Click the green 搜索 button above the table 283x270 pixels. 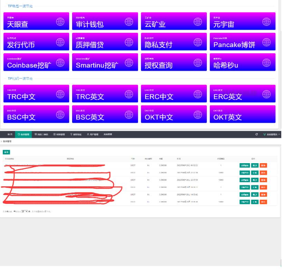tap(6, 152)
